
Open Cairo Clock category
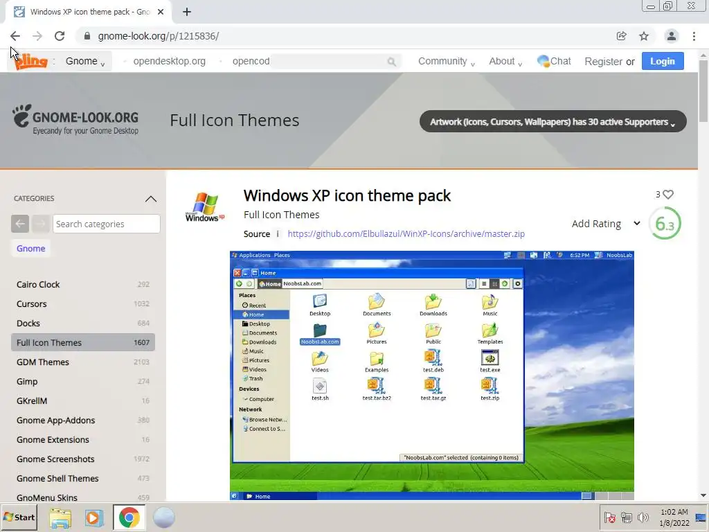[83, 285]
